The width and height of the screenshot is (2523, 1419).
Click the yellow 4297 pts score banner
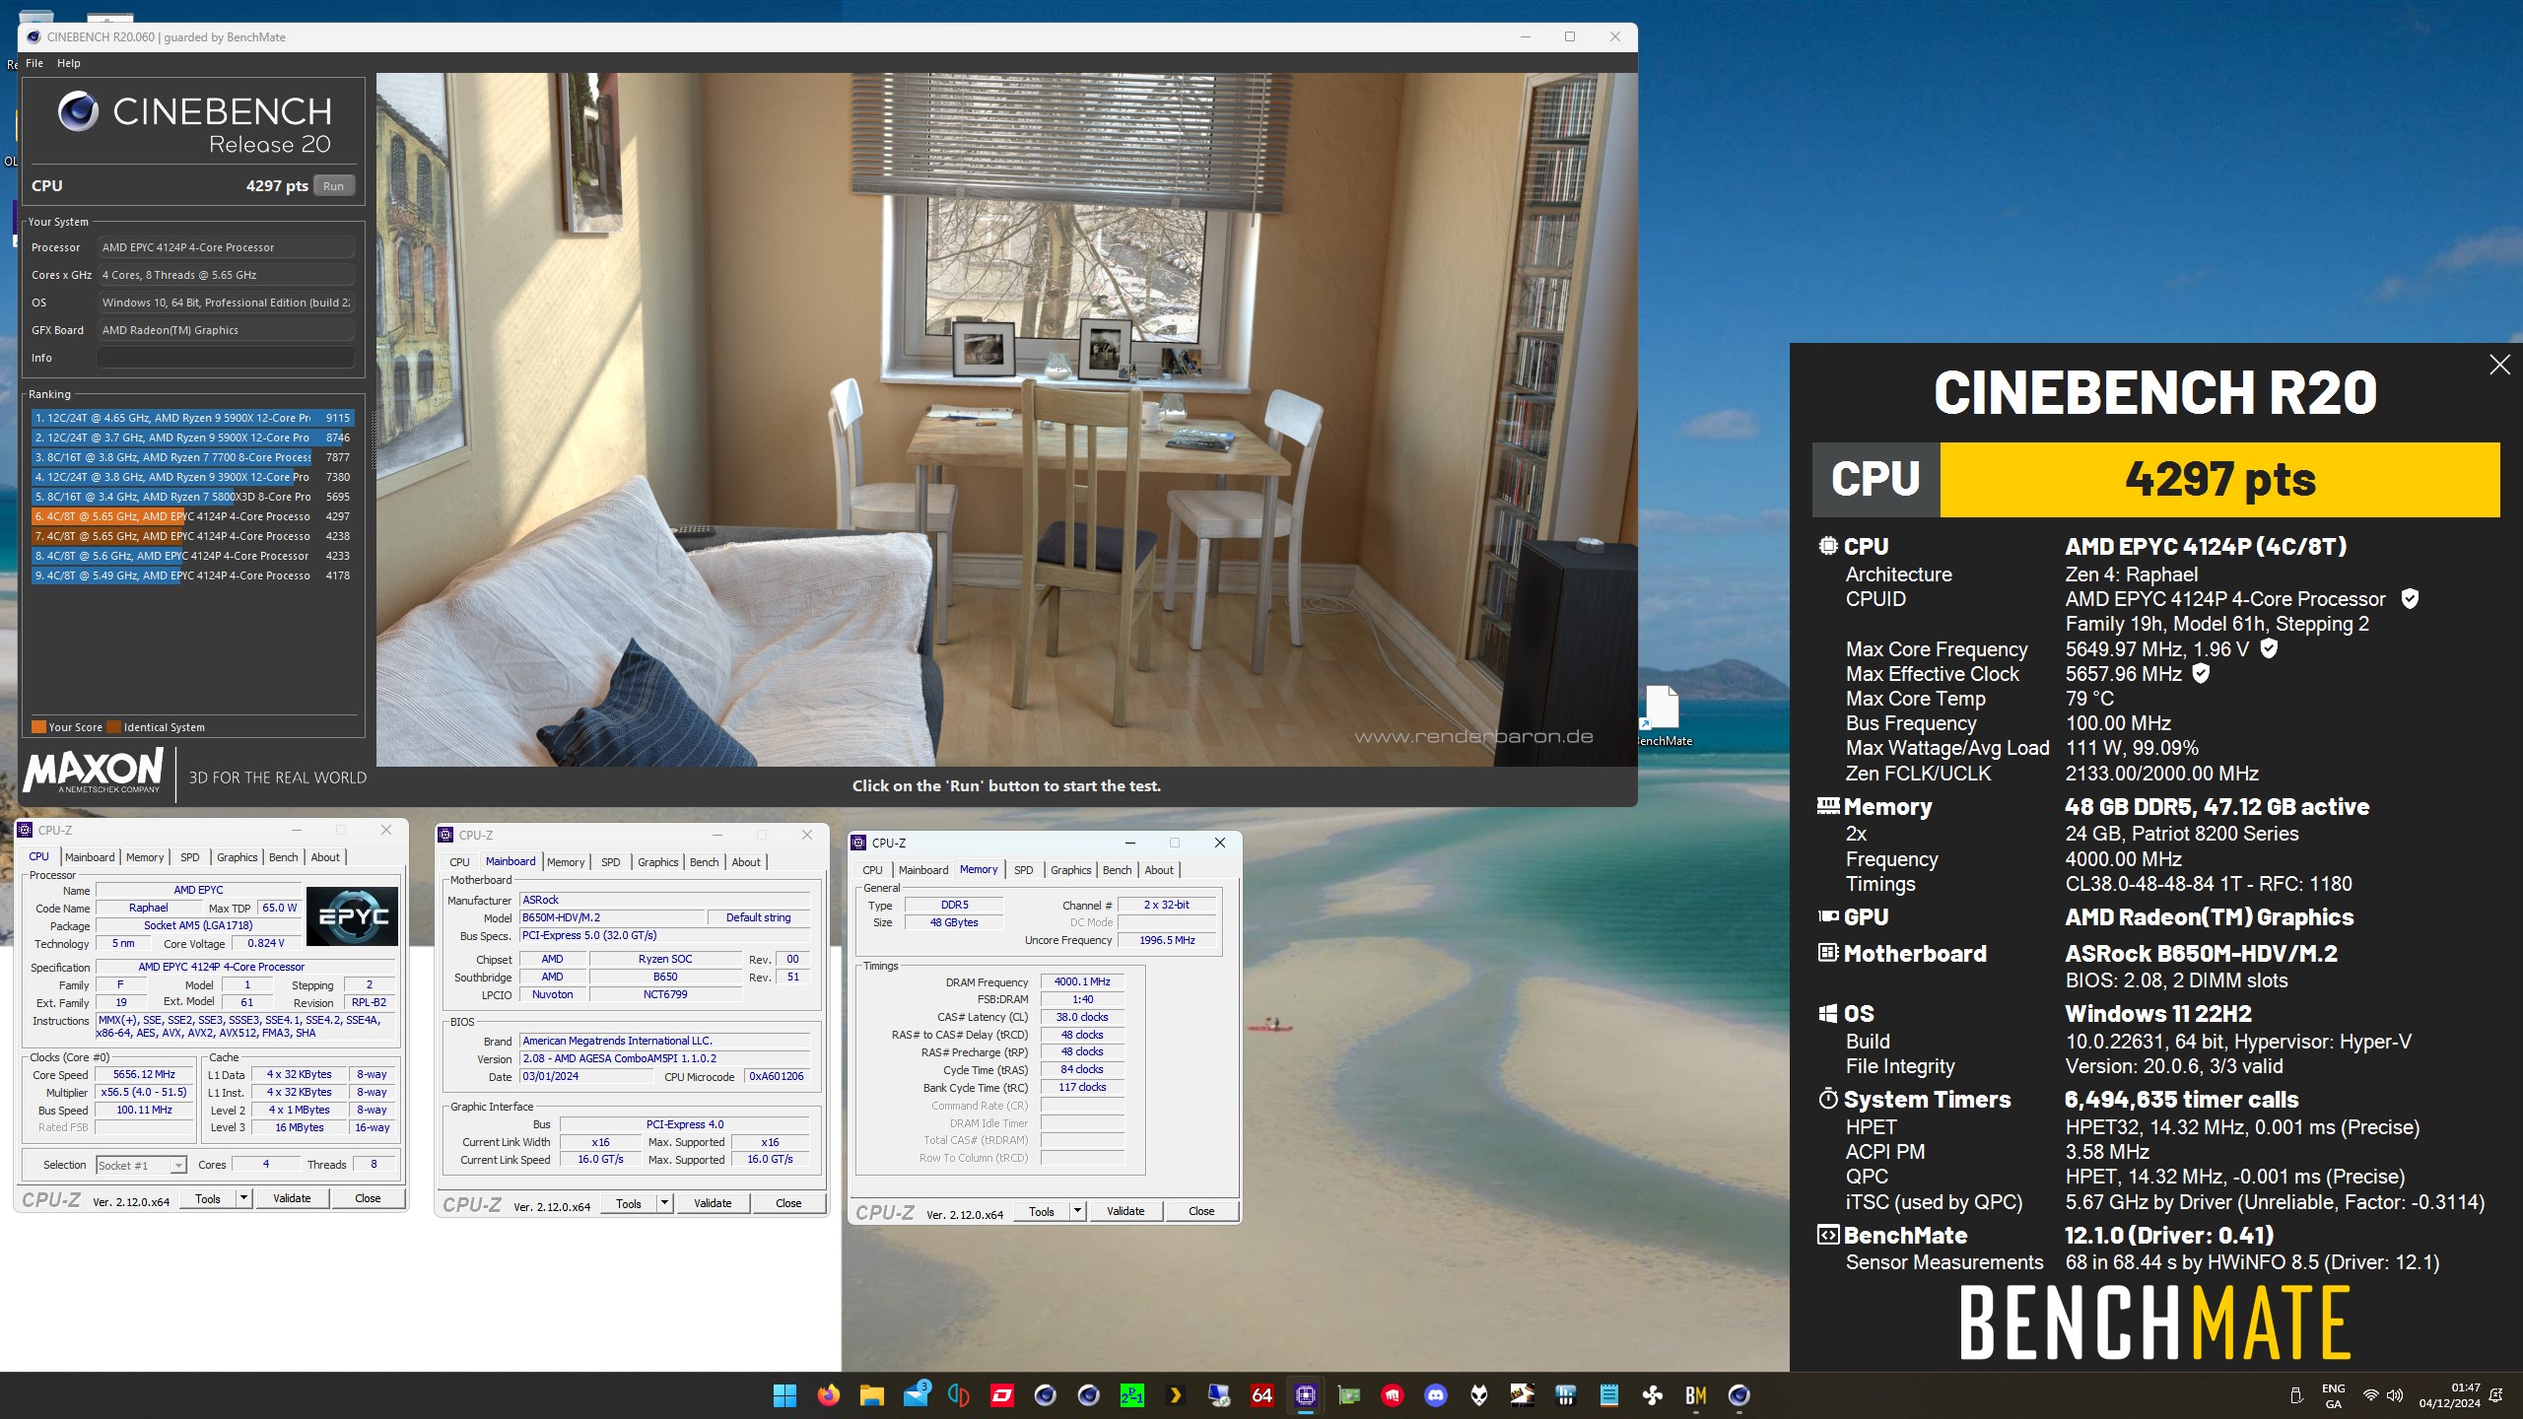[x=2219, y=480]
